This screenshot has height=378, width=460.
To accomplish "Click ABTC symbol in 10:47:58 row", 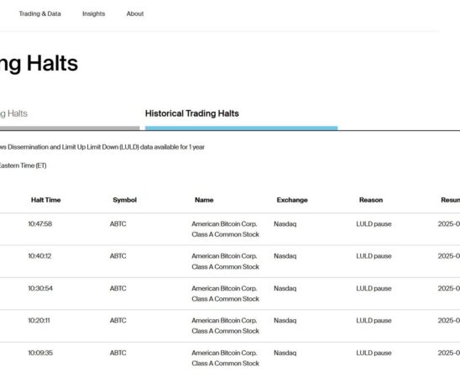I will tap(118, 224).
